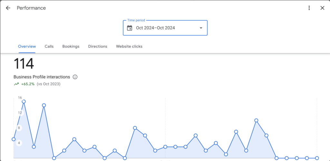Close the Performance panel
330x161 pixels.
(x=322, y=8)
